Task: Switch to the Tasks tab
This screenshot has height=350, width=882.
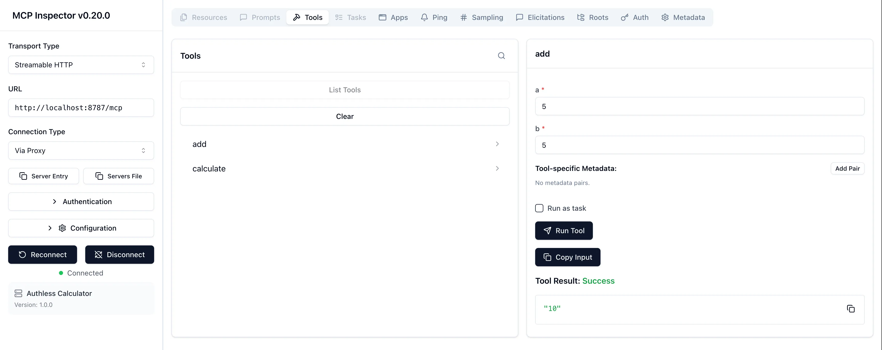Action: point(351,17)
